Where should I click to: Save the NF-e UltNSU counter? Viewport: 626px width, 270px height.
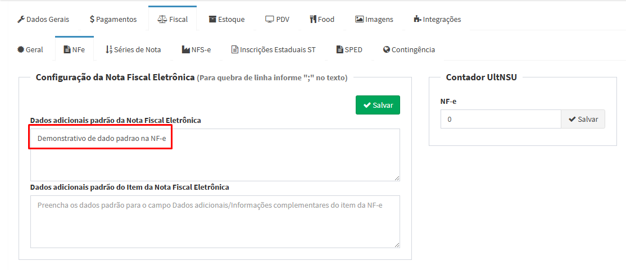click(583, 119)
